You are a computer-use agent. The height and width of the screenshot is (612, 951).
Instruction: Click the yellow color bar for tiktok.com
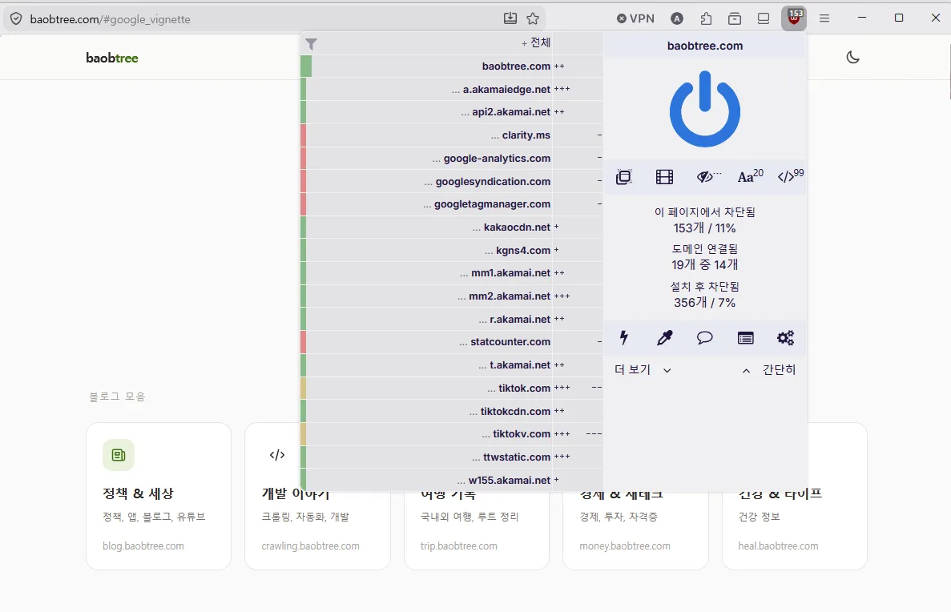304,389
